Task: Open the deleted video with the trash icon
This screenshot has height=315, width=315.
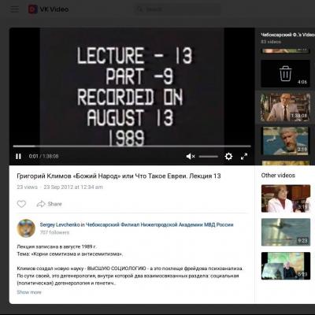Action: pyautogui.click(x=285, y=73)
